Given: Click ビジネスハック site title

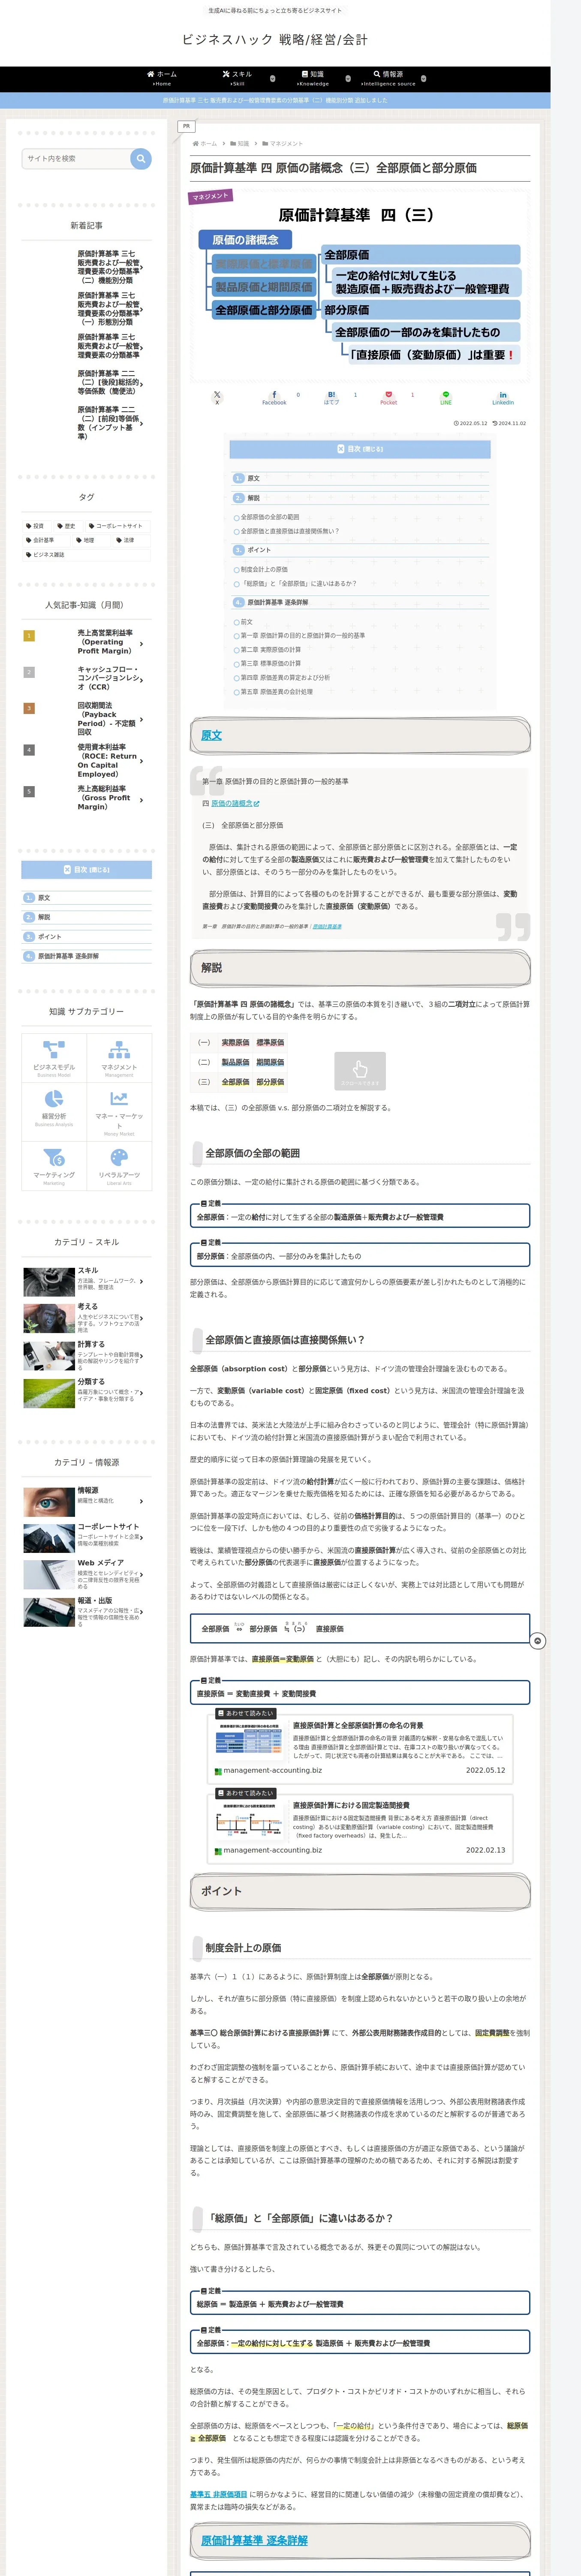Looking at the screenshot, I should coord(274,40).
